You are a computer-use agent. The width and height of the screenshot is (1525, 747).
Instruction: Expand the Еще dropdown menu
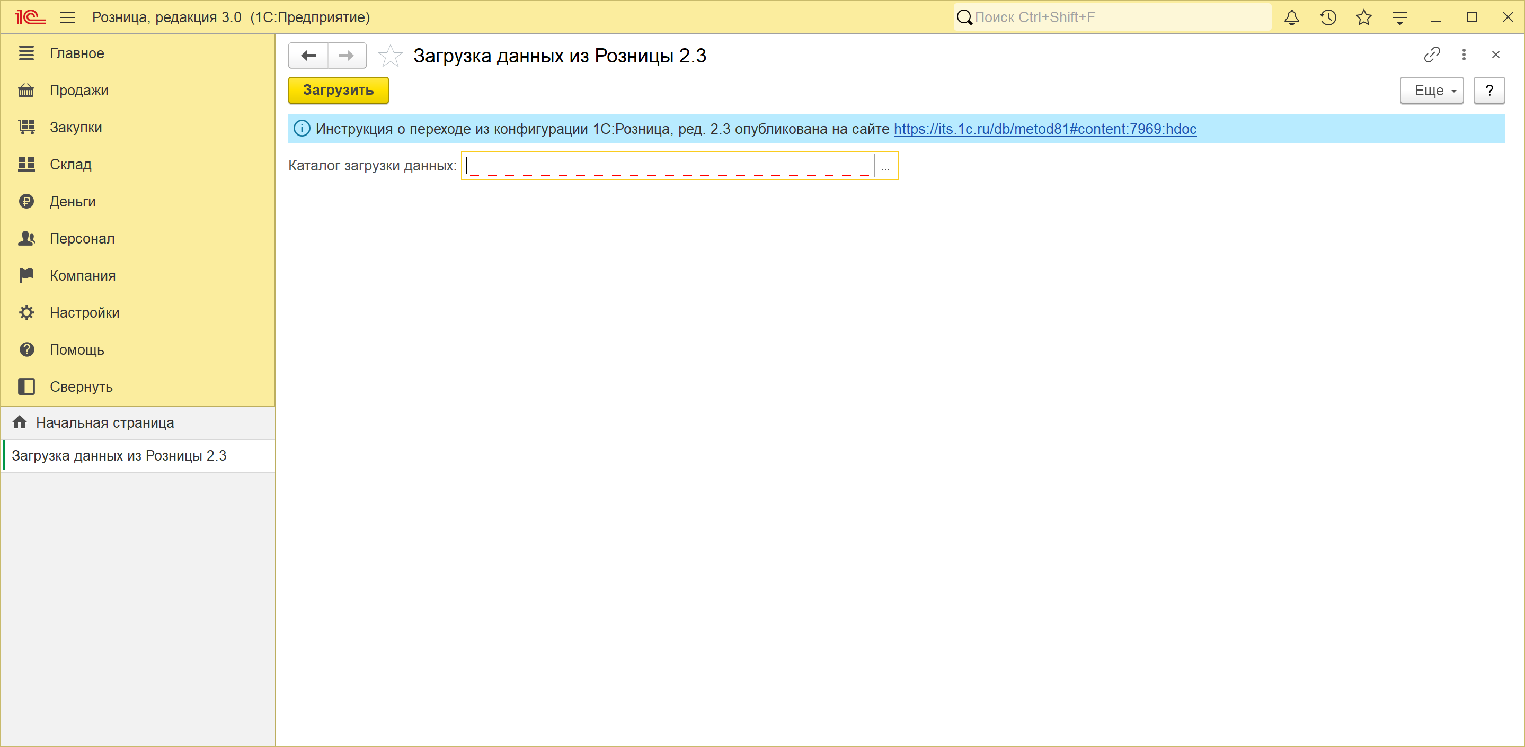click(1431, 91)
